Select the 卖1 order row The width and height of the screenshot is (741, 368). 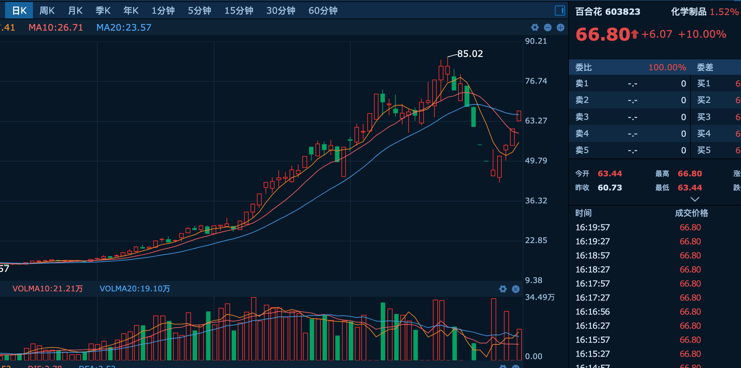[x=630, y=84]
